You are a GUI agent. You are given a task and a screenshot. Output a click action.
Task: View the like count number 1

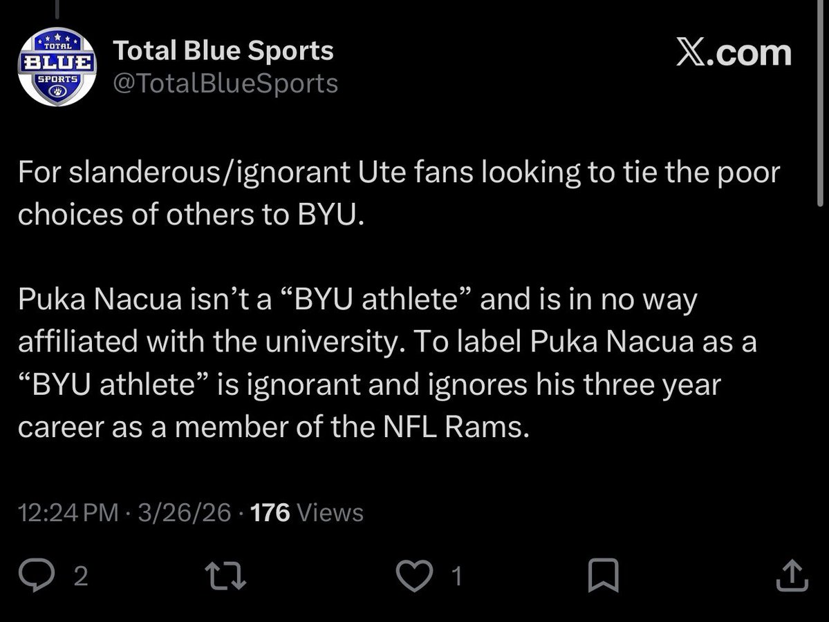tap(457, 576)
